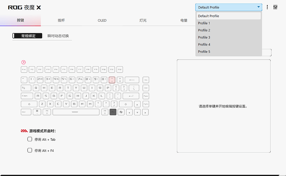Choose Profile 3 from dropdown list

(x=204, y=37)
